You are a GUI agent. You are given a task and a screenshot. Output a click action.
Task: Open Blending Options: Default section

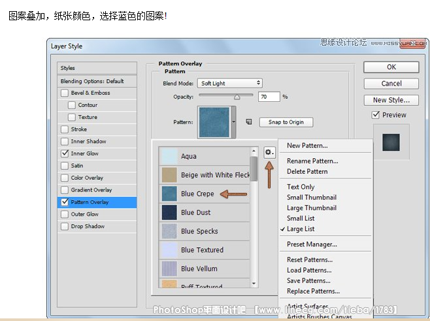[x=97, y=81]
